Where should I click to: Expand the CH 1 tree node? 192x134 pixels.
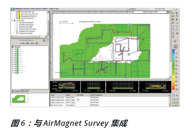[13, 49]
